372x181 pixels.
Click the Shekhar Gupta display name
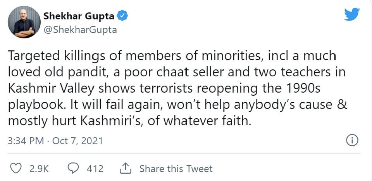tap(79, 16)
